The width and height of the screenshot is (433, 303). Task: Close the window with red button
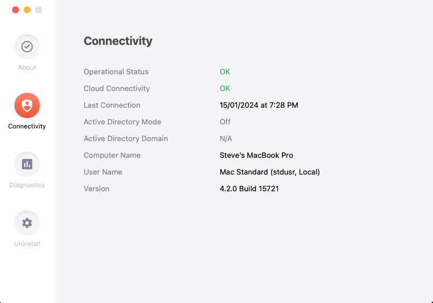pos(16,10)
